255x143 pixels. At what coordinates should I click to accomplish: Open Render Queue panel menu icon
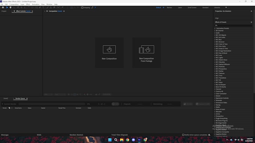pos(27,99)
